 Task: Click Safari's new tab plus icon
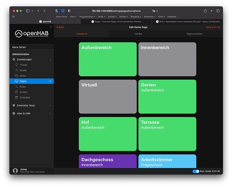pyautogui.click(x=211, y=11)
